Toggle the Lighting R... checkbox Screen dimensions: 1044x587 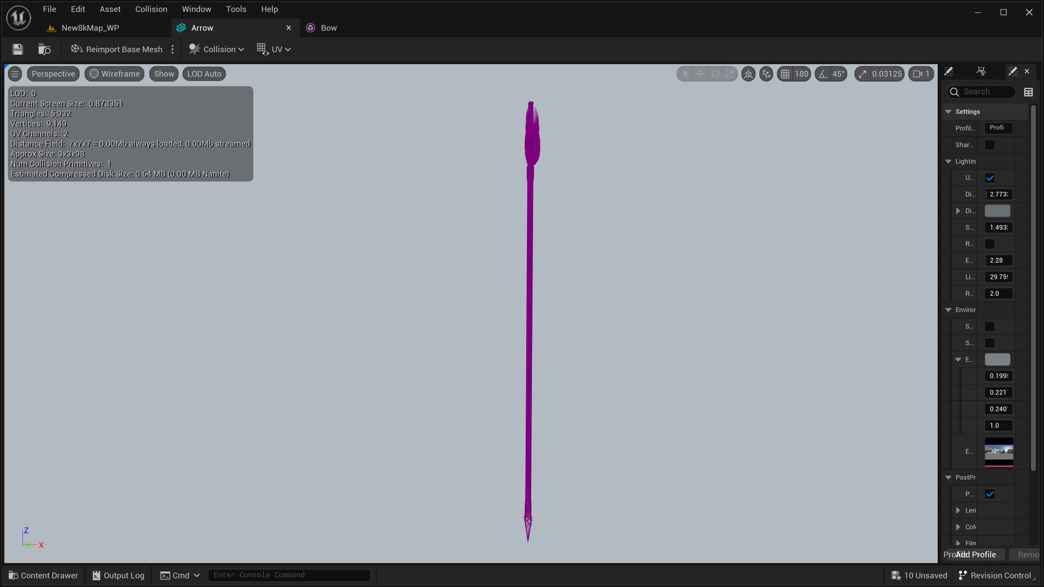coord(990,244)
